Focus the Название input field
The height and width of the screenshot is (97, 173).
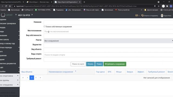point(108,22)
